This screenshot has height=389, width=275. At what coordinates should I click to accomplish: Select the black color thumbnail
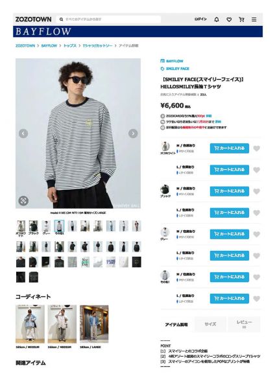click(34, 228)
